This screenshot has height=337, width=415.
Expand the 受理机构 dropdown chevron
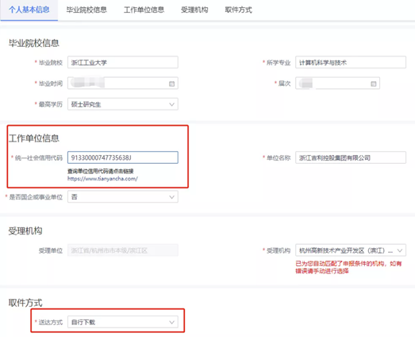click(x=400, y=250)
